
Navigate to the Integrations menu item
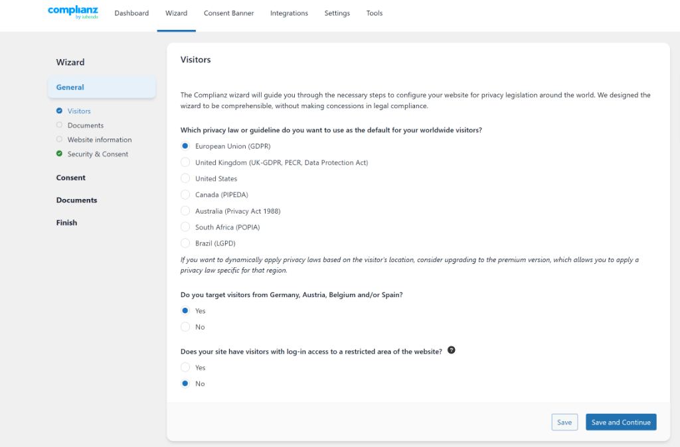(289, 13)
